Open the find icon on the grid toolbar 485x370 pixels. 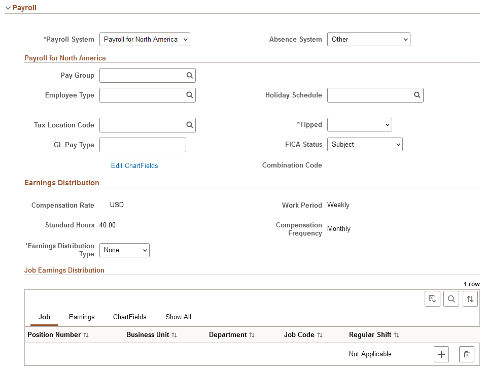coord(451,298)
